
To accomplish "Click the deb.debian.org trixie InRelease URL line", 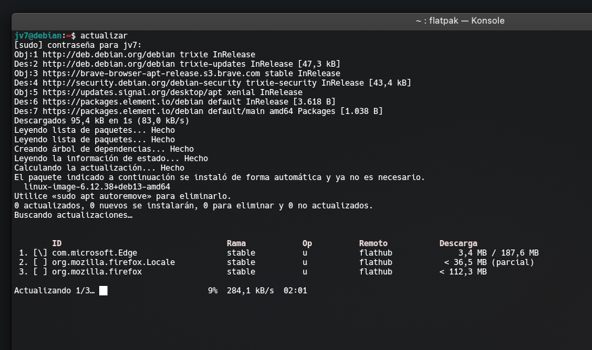I will (135, 55).
